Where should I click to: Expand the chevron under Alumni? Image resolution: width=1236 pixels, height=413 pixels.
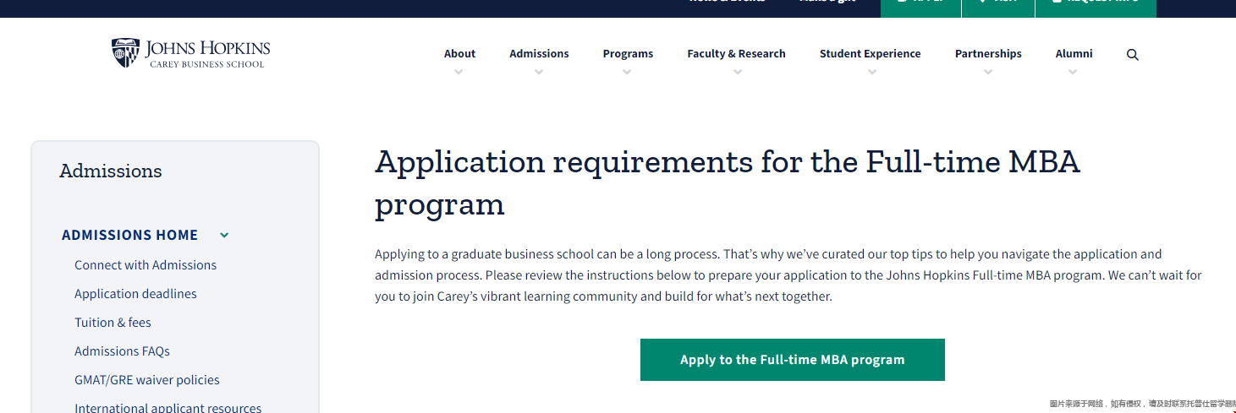point(1073,73)
